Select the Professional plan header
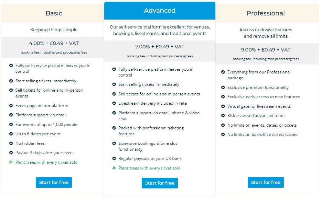Image resolution: width=321 pixels, height=198 pixels. [266, 13]
